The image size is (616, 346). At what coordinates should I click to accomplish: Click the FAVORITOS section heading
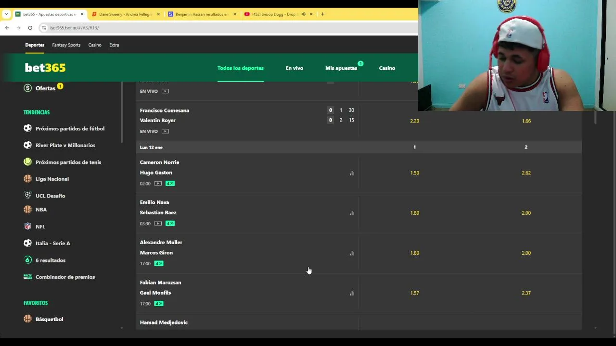coord(36,303)
